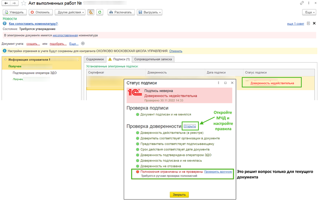Viewport: 319px width, 201px height.
Task: Add document to favorites with star icon
Action: point(24,3)
